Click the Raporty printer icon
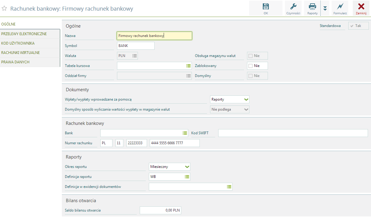 tap(312, 6)
